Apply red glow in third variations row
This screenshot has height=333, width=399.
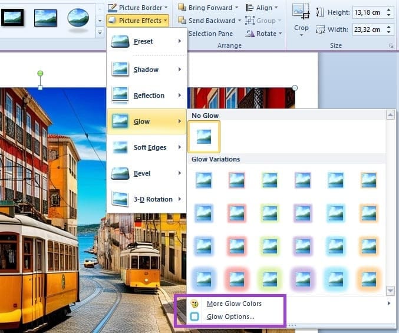(x=237, y=246)
